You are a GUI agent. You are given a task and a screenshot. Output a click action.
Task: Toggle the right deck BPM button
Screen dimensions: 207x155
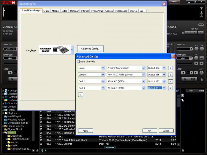click(x=201, y=25)
